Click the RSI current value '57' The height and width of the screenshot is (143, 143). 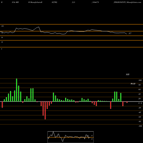pyautogui.click(x=130, y=33)
